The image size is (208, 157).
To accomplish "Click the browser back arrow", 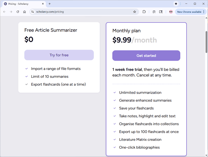I will coord(4,12).
